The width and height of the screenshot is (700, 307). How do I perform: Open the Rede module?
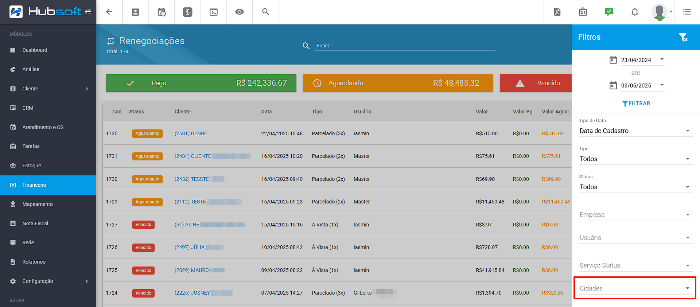(x=48, y=242)
